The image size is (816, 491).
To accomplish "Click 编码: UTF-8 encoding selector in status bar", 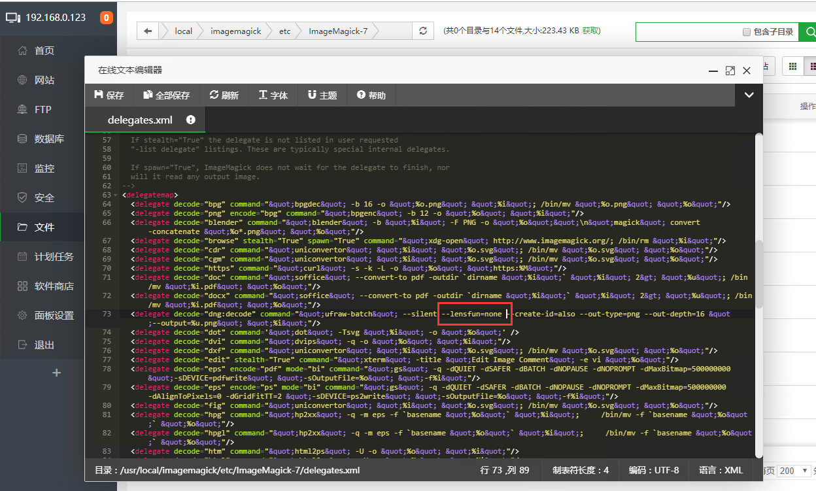I will 654,470.
